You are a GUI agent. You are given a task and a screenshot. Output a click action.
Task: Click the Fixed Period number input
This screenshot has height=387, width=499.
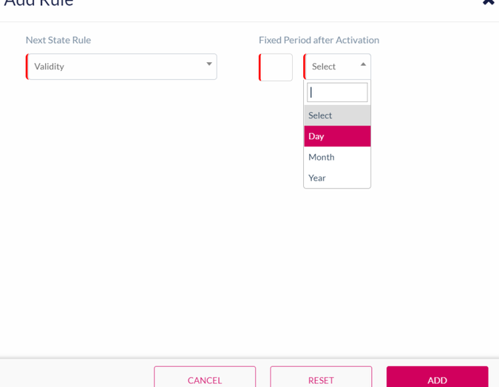(x=277, y=67)
